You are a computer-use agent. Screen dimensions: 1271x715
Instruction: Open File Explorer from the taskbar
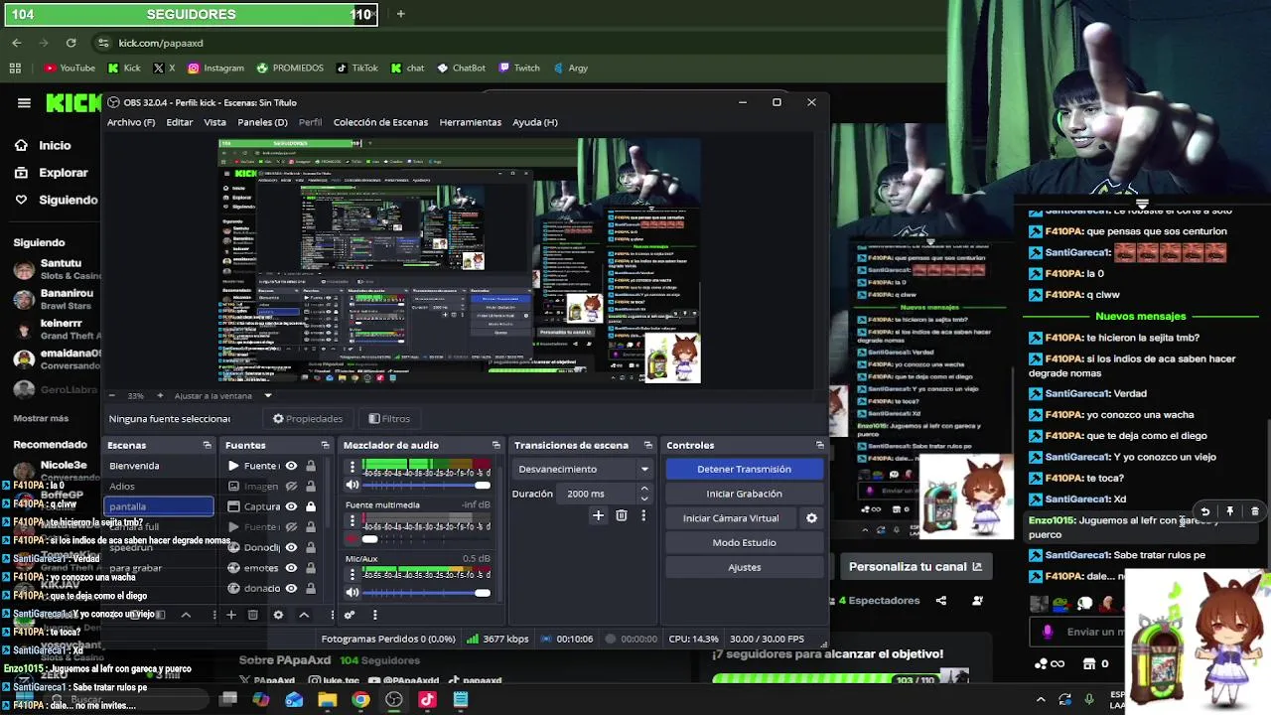pyautogui.click(x=327, y=699)
